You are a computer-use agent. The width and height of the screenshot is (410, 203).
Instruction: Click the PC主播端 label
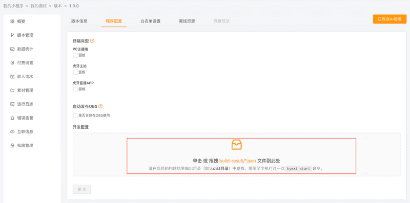point(80,49)
